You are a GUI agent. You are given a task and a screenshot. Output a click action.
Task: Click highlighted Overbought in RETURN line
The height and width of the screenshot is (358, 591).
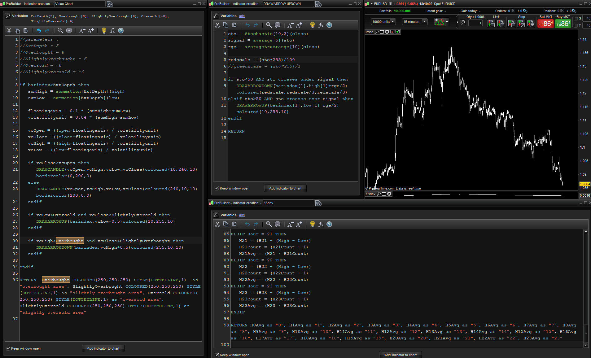click(56, 280)
